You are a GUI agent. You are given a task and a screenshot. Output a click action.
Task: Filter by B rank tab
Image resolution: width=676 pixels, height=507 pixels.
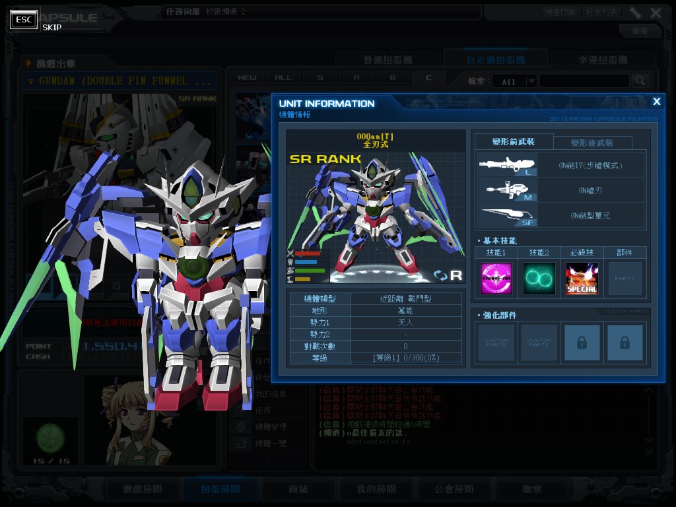point(392,78)
